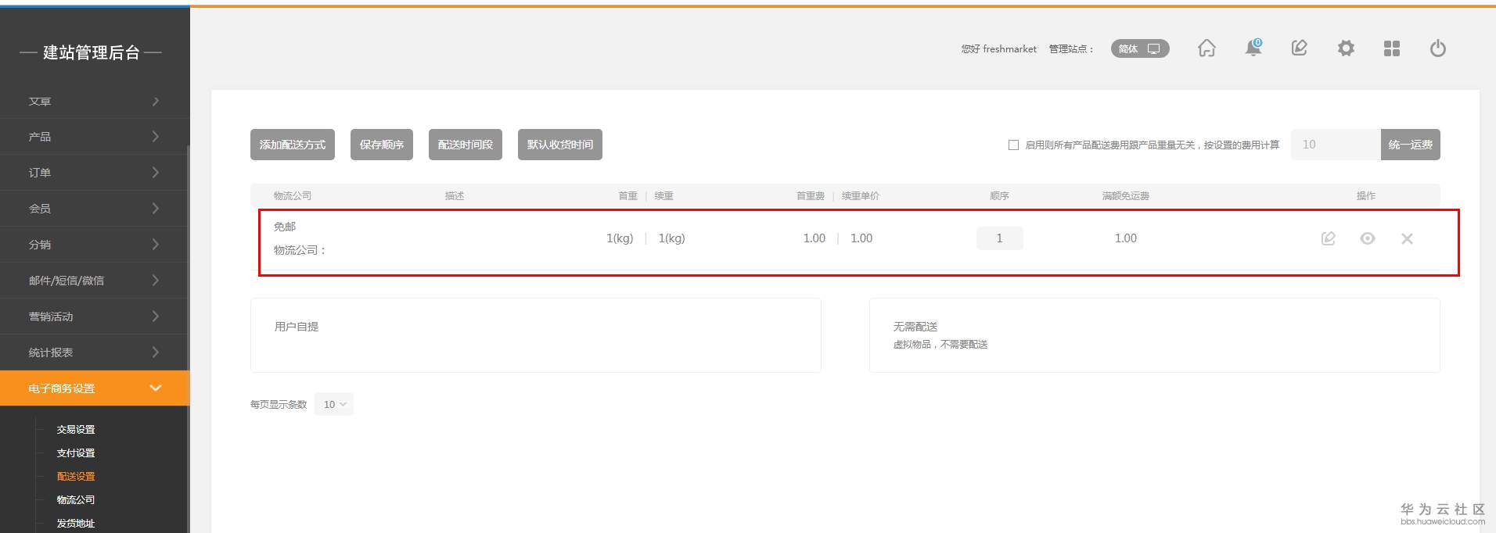Click the 满额免运费 column header
Image resolution: width=1496 pixels, height=533 pixels.
(1126, 195)
